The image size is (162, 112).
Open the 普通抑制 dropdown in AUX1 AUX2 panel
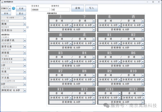pyautogui.click(x=121, y=102)
